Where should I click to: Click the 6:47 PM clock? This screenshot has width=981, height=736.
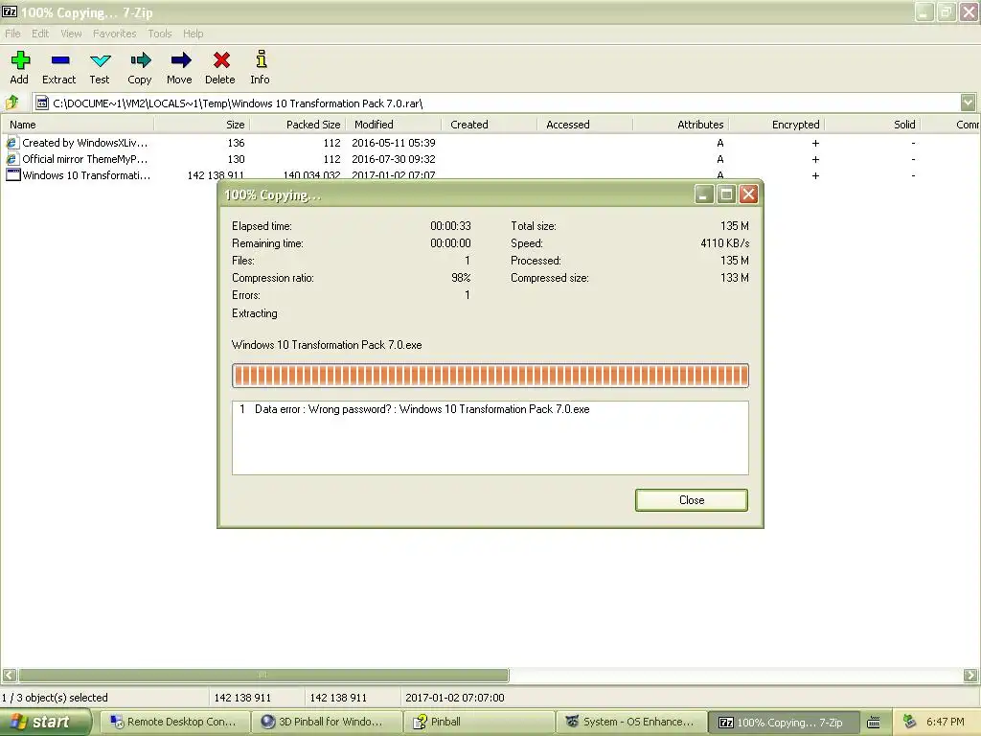[x=946, y=723]
